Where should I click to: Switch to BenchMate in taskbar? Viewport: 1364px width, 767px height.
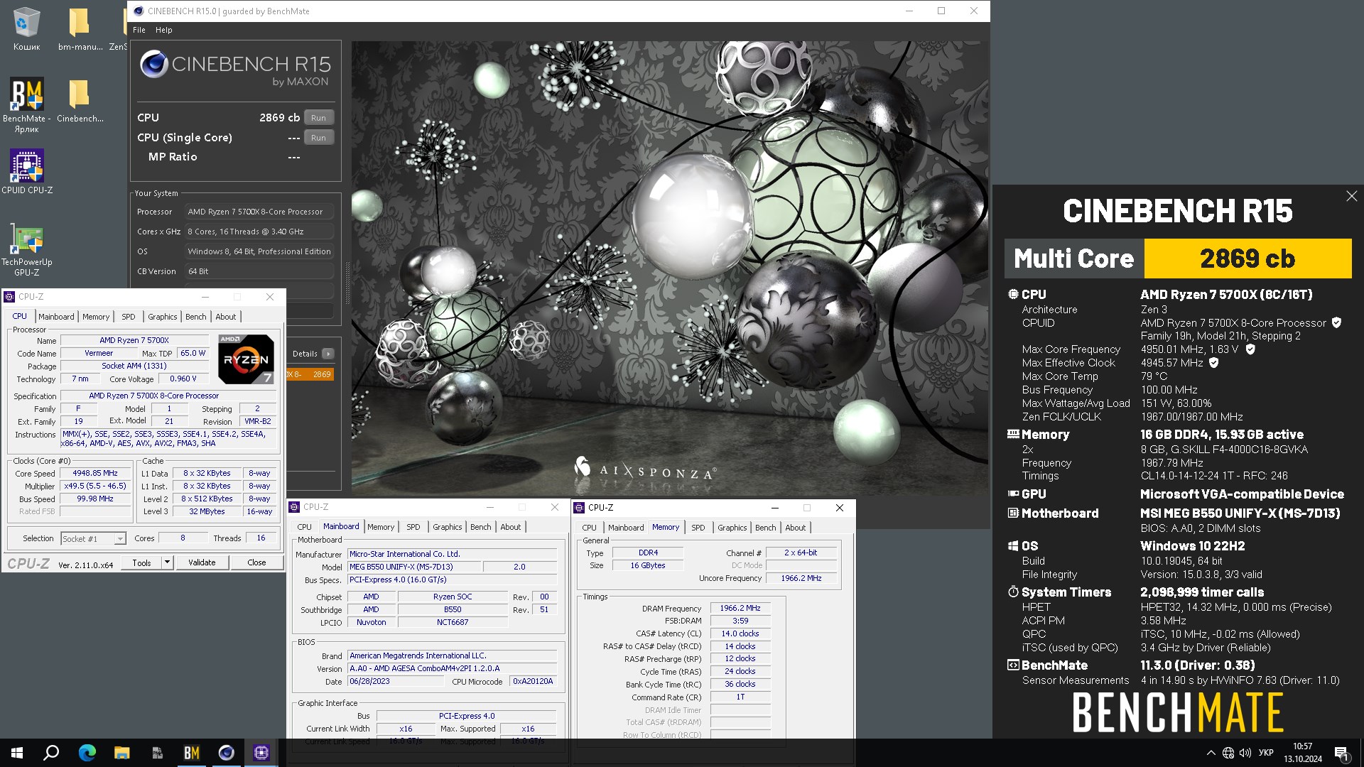tap(191, 753)
